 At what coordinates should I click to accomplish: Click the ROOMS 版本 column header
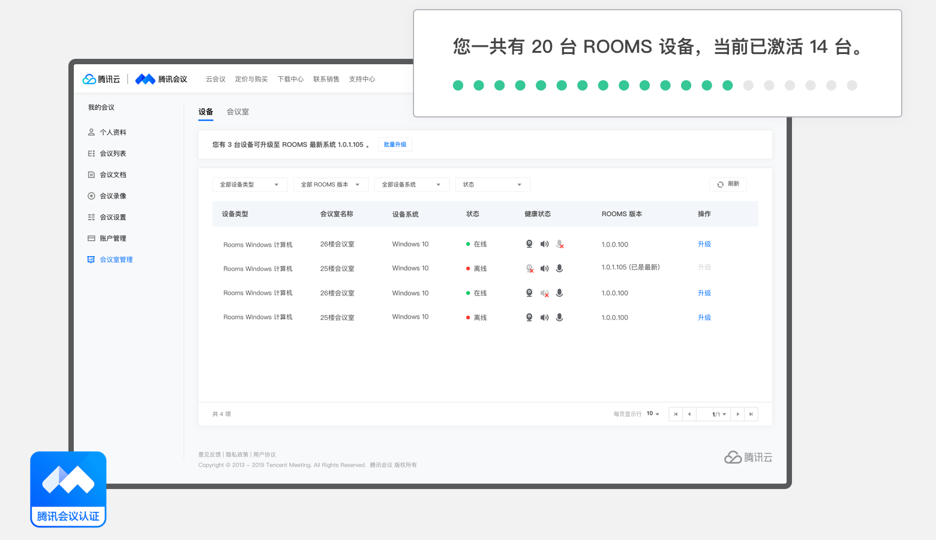[622, 214]
